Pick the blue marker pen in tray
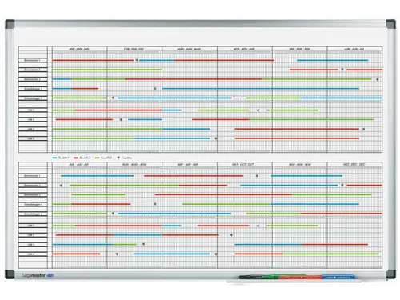 pos(338,277)
